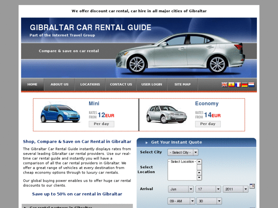Click the Select Location list scroll-up arrow
278x208 pixels.
[199, 161]
